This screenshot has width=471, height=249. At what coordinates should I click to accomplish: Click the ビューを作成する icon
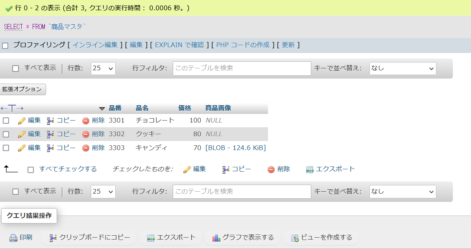(294, 238)
